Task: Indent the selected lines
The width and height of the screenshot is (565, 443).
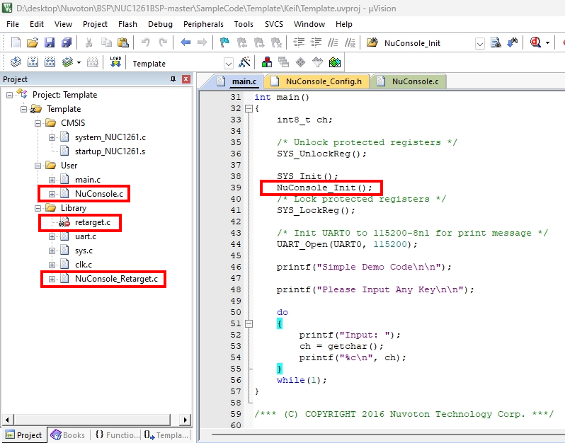Action: [x=299, y=42]
